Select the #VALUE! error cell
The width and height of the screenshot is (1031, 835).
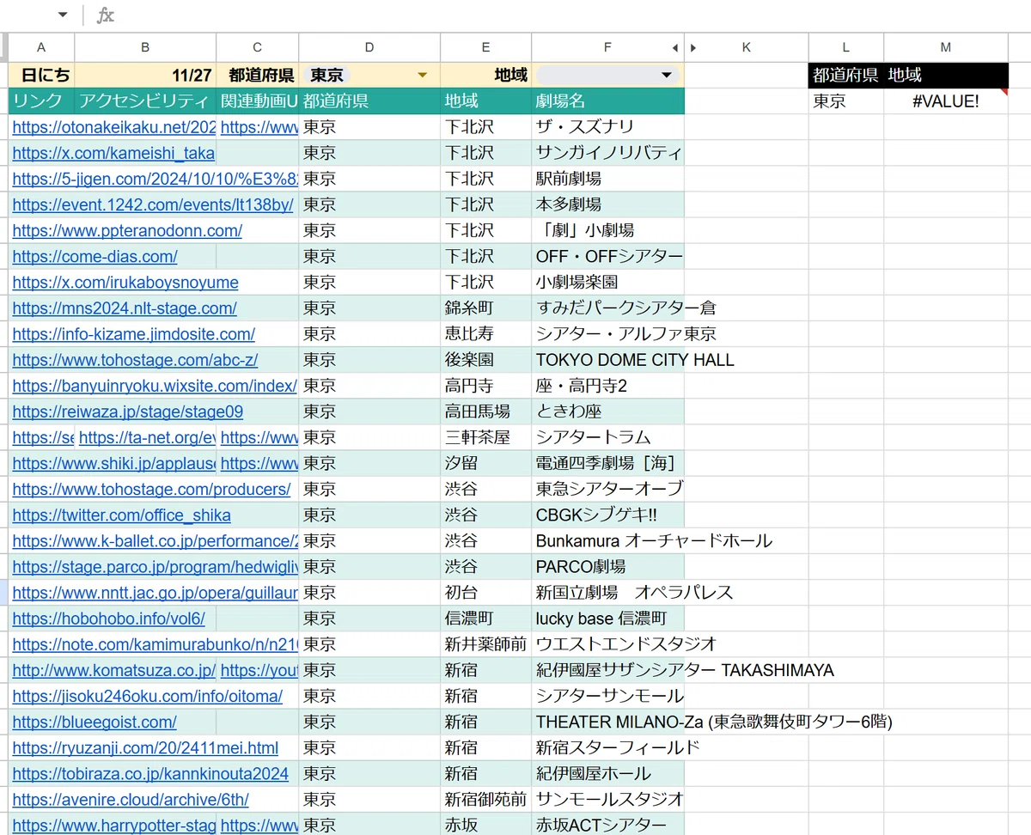[945, 101]
